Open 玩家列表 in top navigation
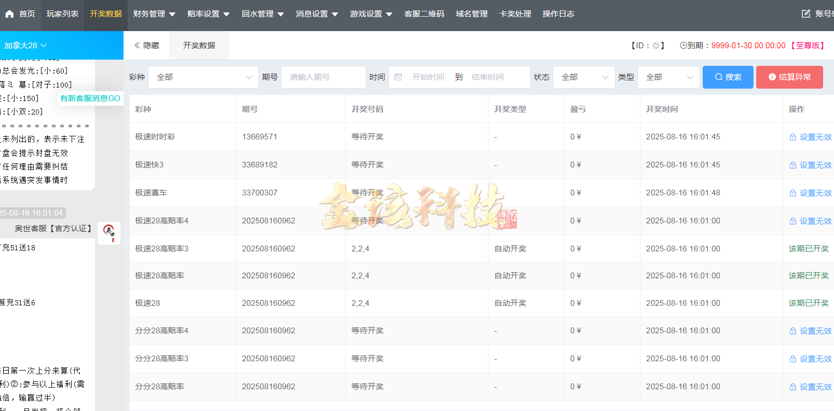This screenshot has height=411, width=834. pyautogui.click(x=62, y=14)
